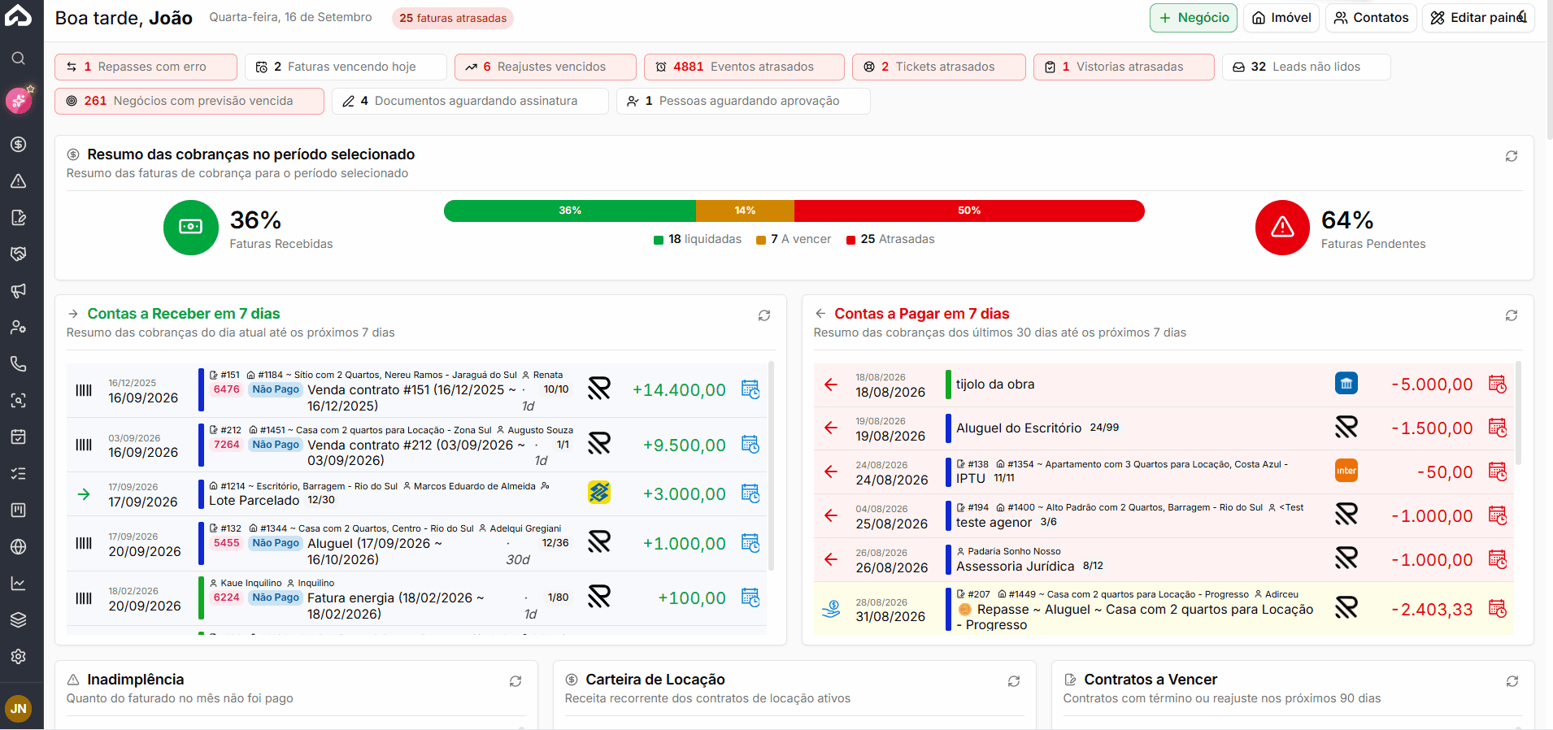
Task: Open 1 Pessoas aguardando aprovação
Action: tap(743, 101)
